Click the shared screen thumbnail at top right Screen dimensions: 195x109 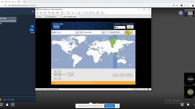[190, 13]
